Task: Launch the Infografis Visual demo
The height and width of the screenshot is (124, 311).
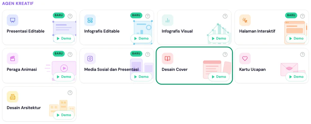Action: 219,39
